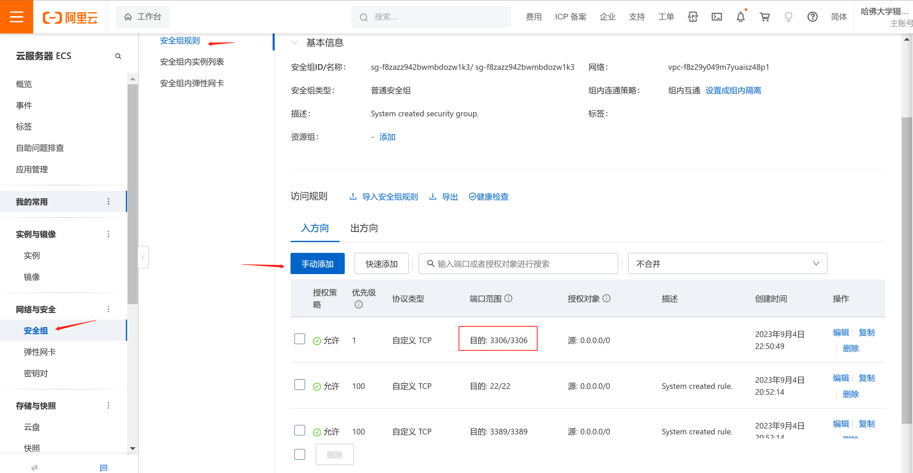Click the port search input field
Viewport: 913px width, 473px height.
point(517,264)
